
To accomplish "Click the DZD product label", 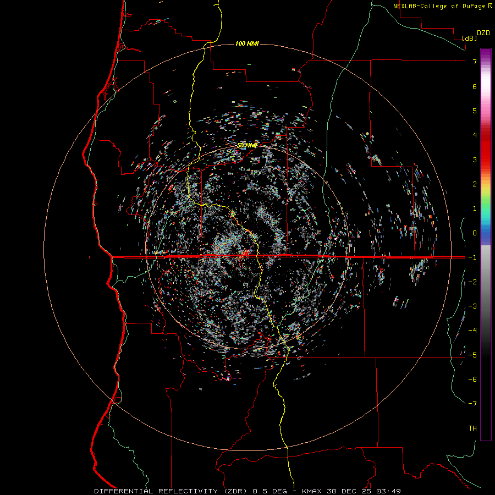I will click(x=483, y=33).
